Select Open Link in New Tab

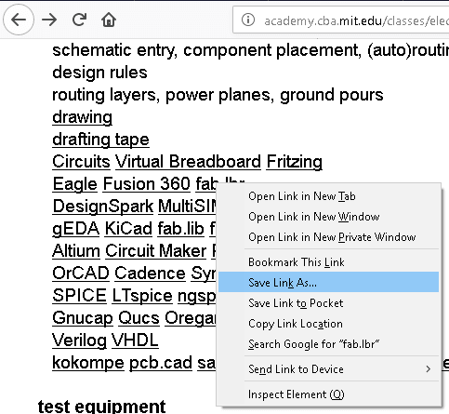(328, 196)
